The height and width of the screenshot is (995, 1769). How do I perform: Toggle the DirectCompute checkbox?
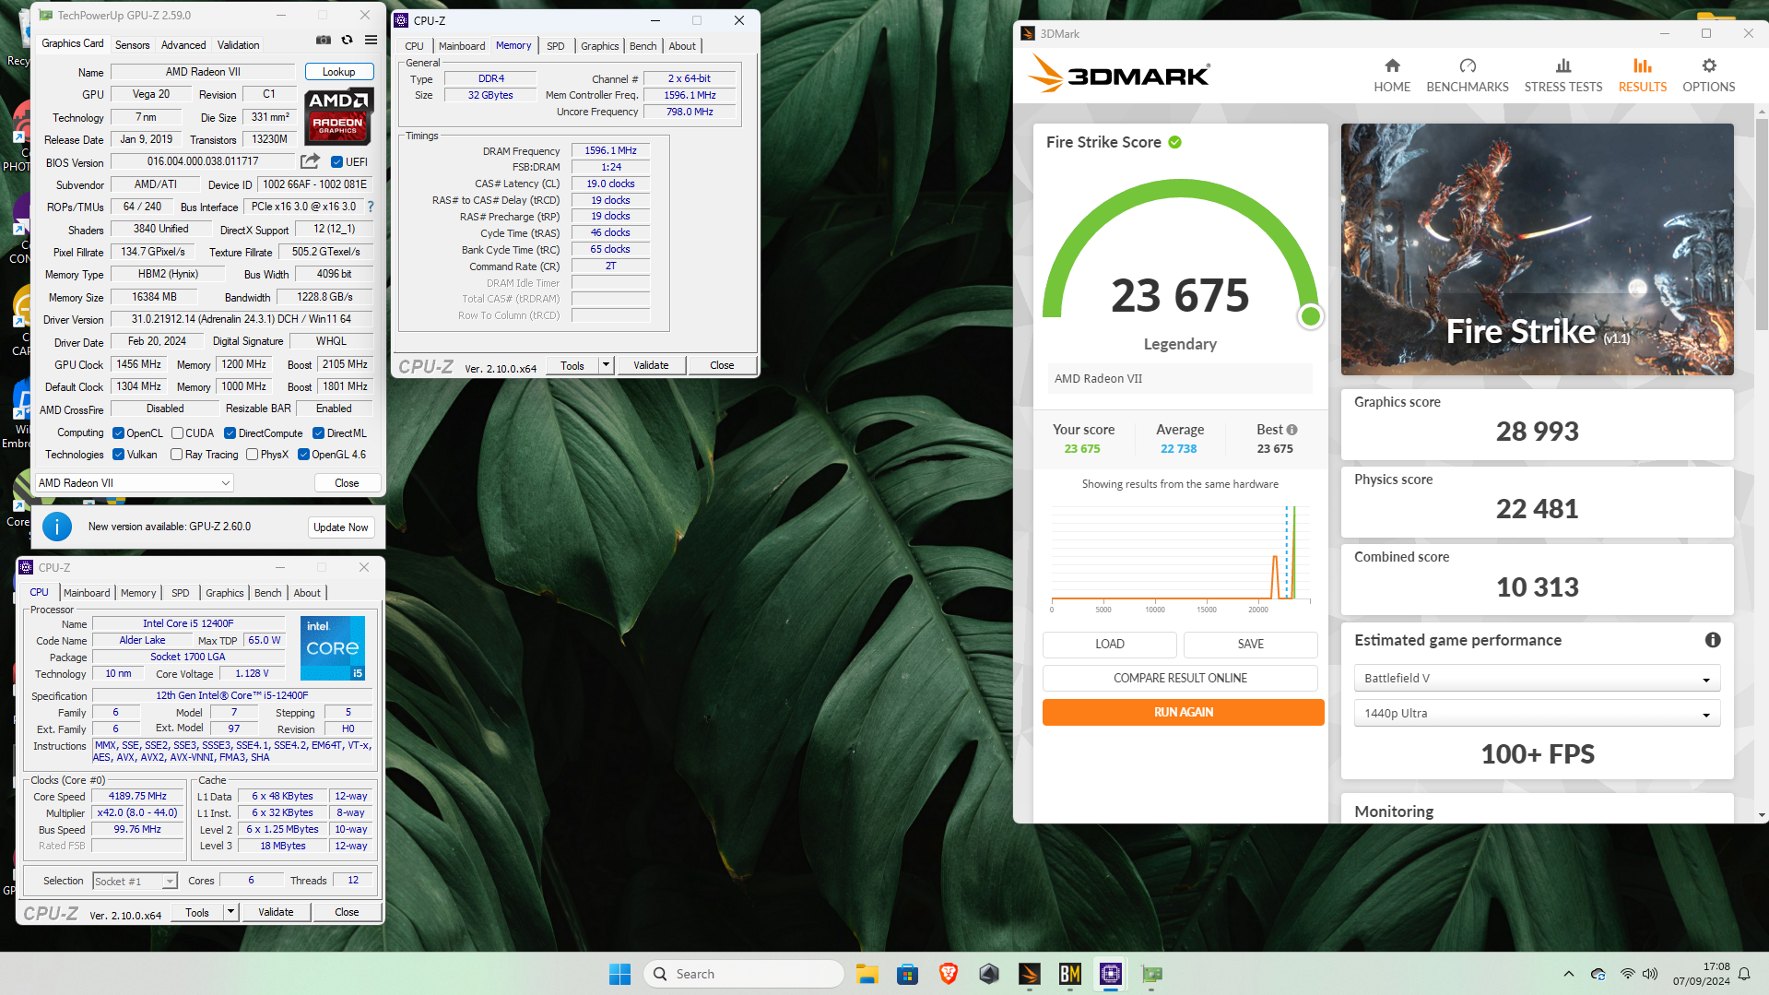[230, 433]
